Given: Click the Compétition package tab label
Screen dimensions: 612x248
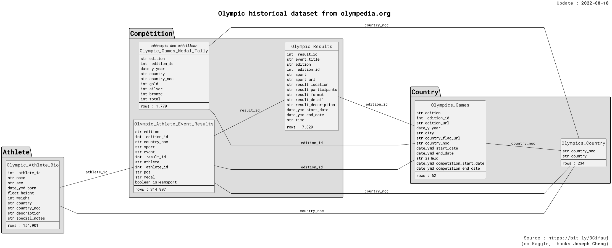Looking at the screenshot, I should tap(151, 34).
